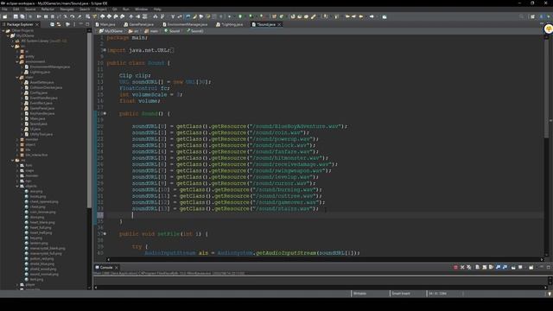
Task: Click the Open Perspective icon at top right
Action: pyautogui.click(x=532, y=16)
